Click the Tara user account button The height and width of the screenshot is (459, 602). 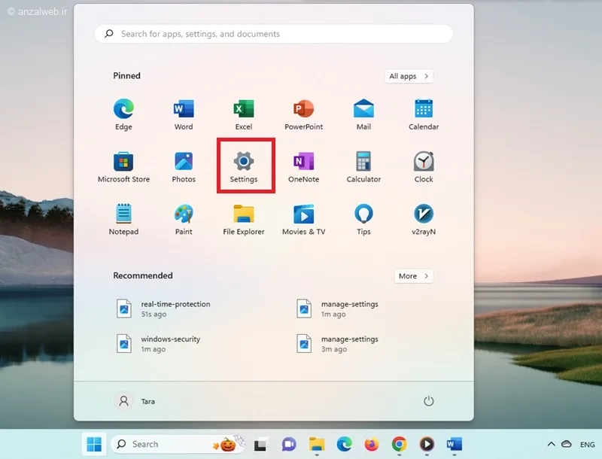[136, 401]
